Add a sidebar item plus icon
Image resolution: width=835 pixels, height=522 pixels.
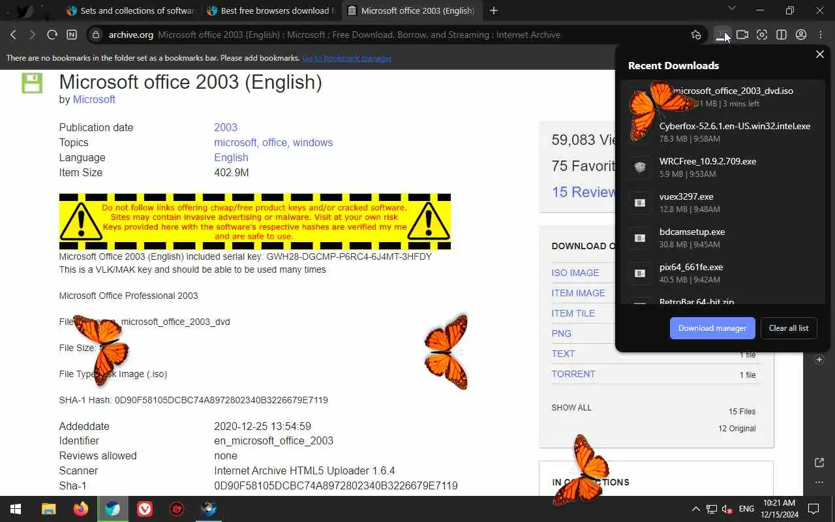pos(819,360)
